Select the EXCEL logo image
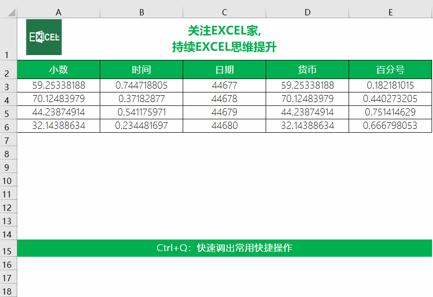433x297 pixels. [x=44, y=37]
